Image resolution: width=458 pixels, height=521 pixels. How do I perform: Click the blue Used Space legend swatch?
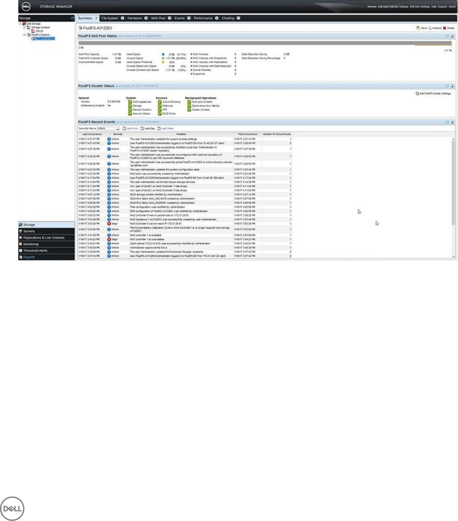(x=163, y=54)
